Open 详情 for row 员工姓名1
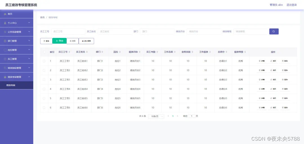The image size is (304, 144). 262,61
